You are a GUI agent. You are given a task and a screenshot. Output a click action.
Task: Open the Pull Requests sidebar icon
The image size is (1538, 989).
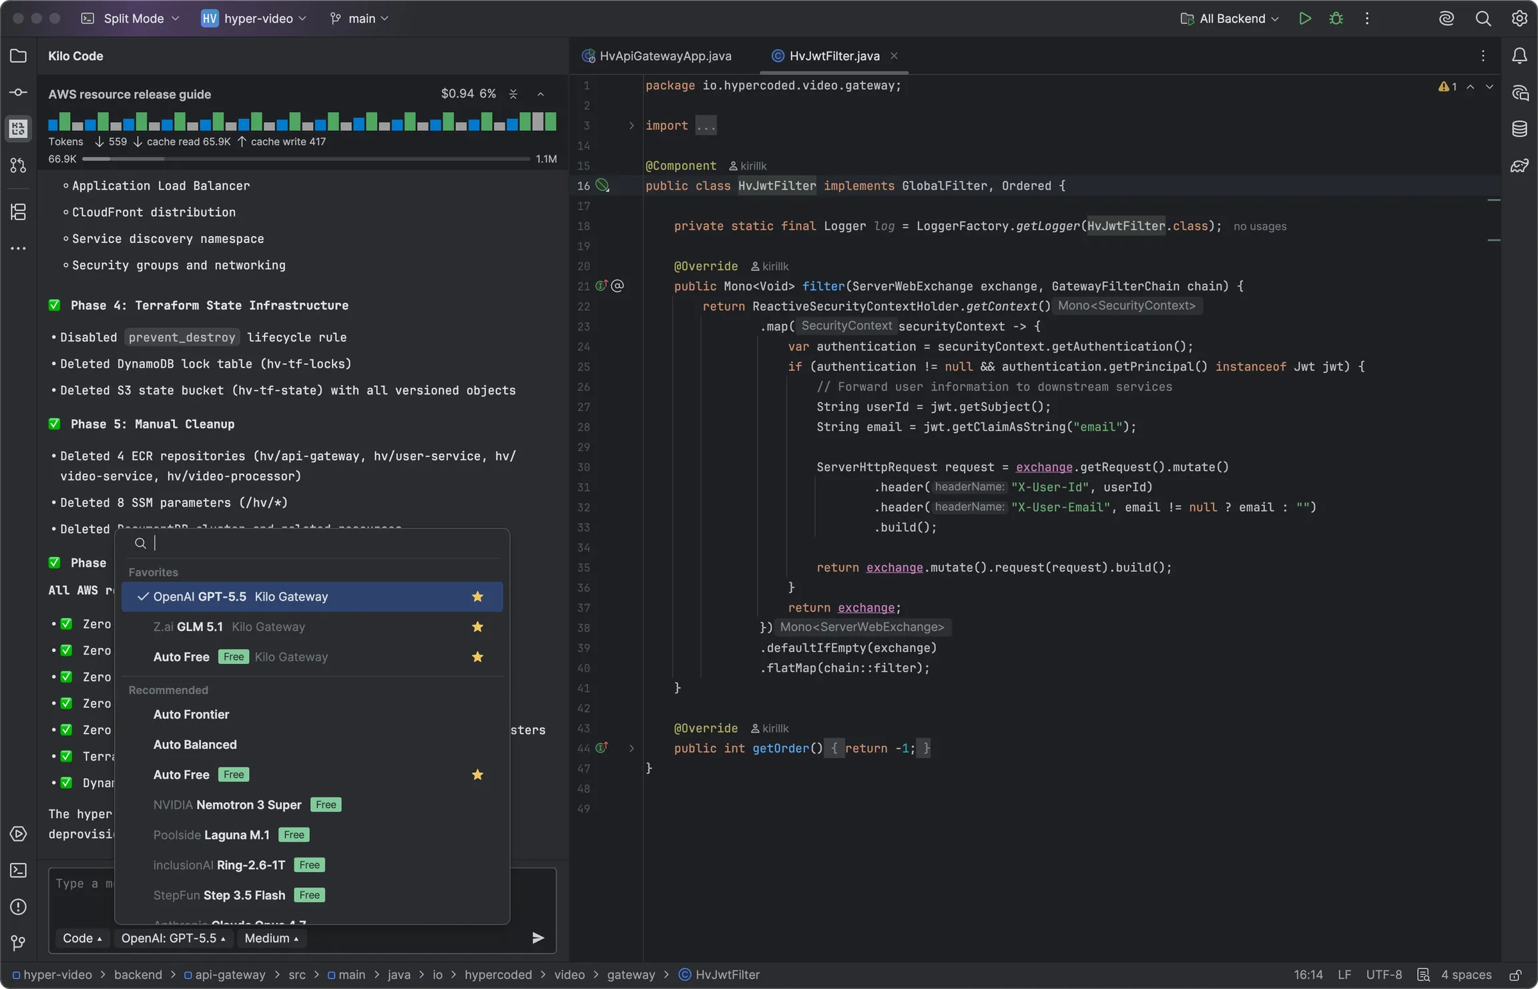18,165
